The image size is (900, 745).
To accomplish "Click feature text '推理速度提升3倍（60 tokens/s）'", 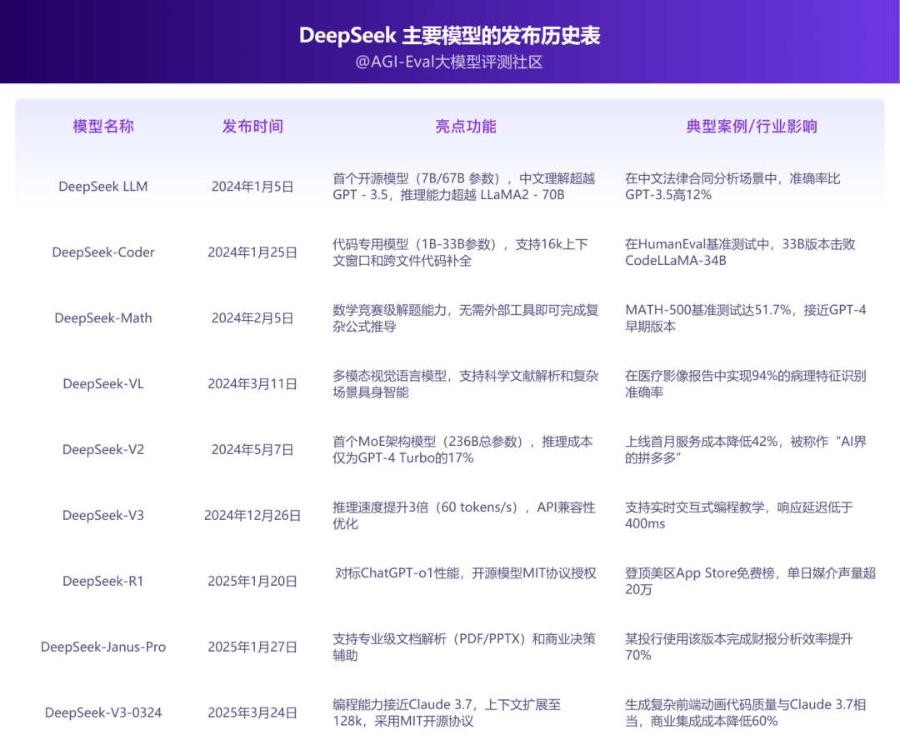I will click(x=427, y=507).
